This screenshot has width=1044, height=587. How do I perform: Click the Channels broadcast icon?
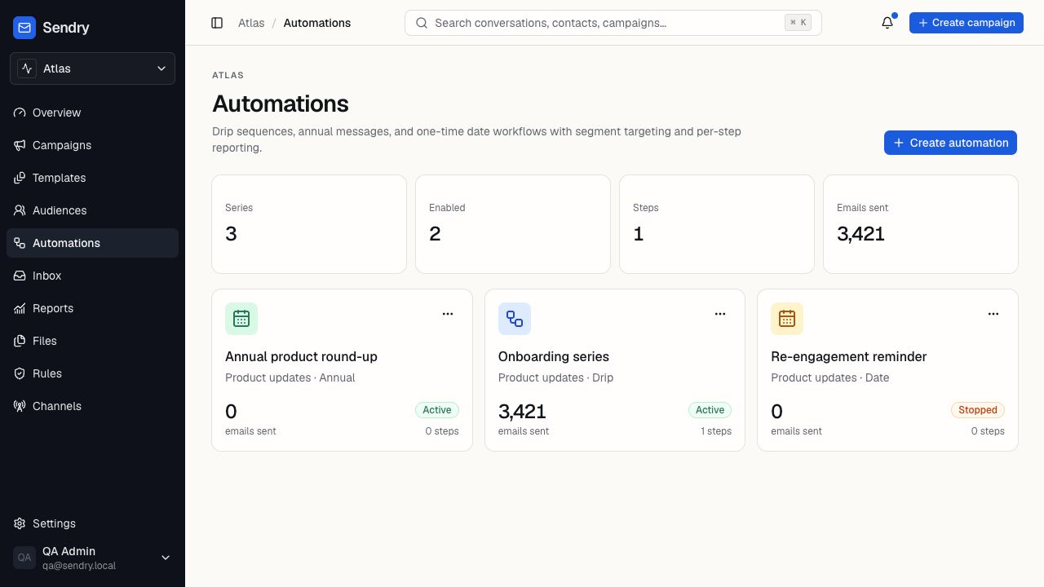(x=20, y=406)
